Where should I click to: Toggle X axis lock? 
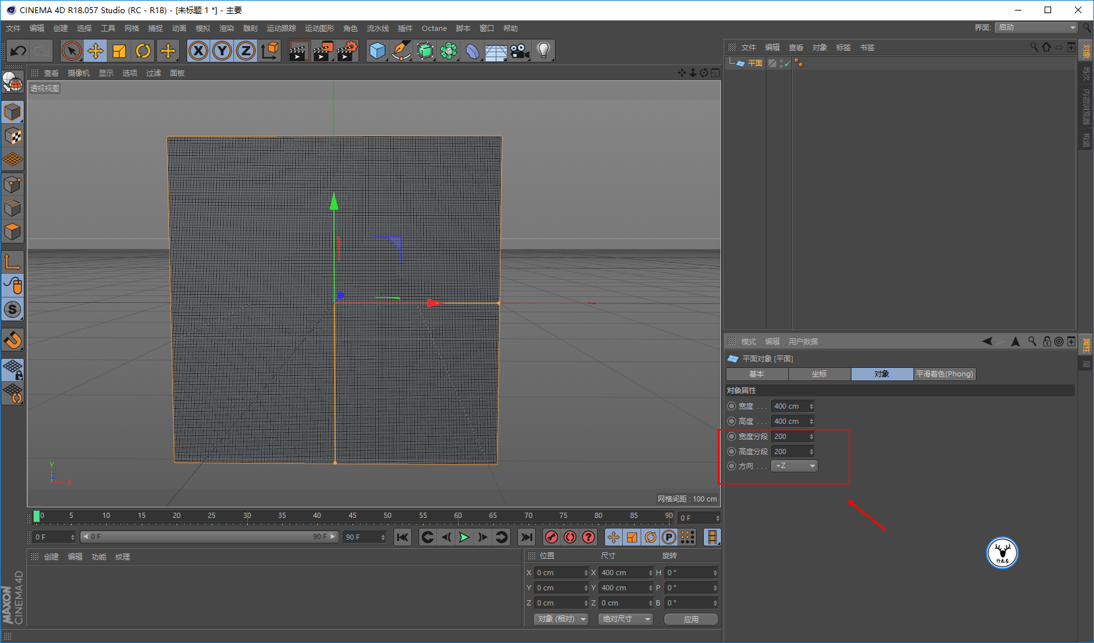(x=198, y=51)
